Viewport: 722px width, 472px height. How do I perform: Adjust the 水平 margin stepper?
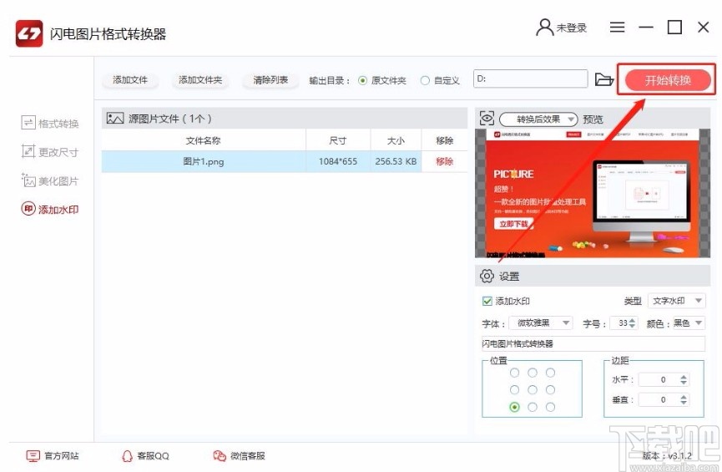684,379
